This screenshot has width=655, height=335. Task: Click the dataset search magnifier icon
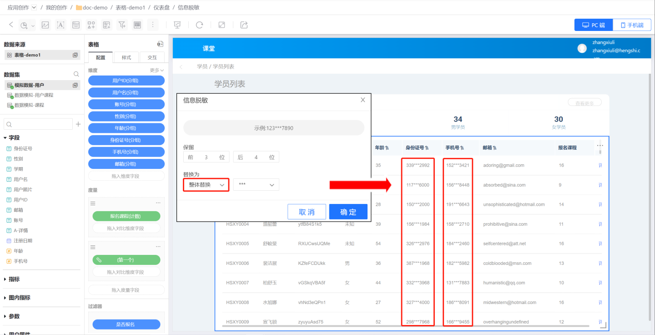(76, 74)
